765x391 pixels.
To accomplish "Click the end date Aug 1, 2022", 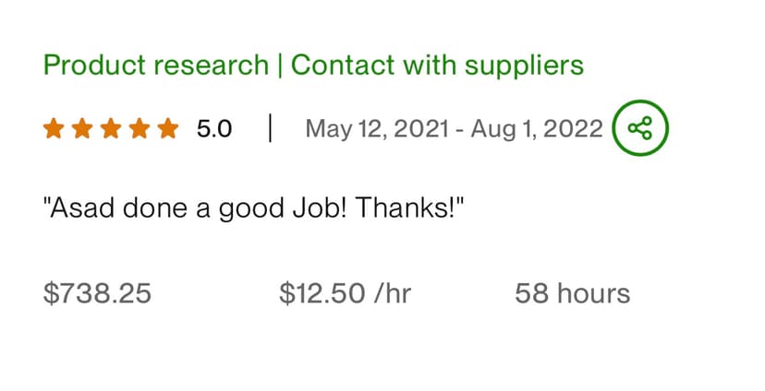I will (537, 128).
